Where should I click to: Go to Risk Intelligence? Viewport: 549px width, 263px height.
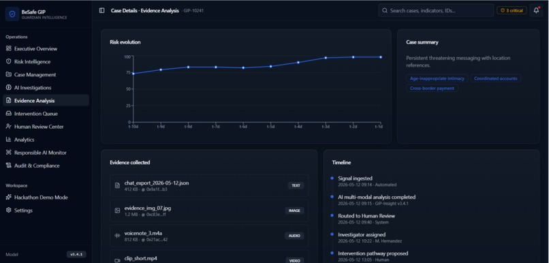(46, 61)
